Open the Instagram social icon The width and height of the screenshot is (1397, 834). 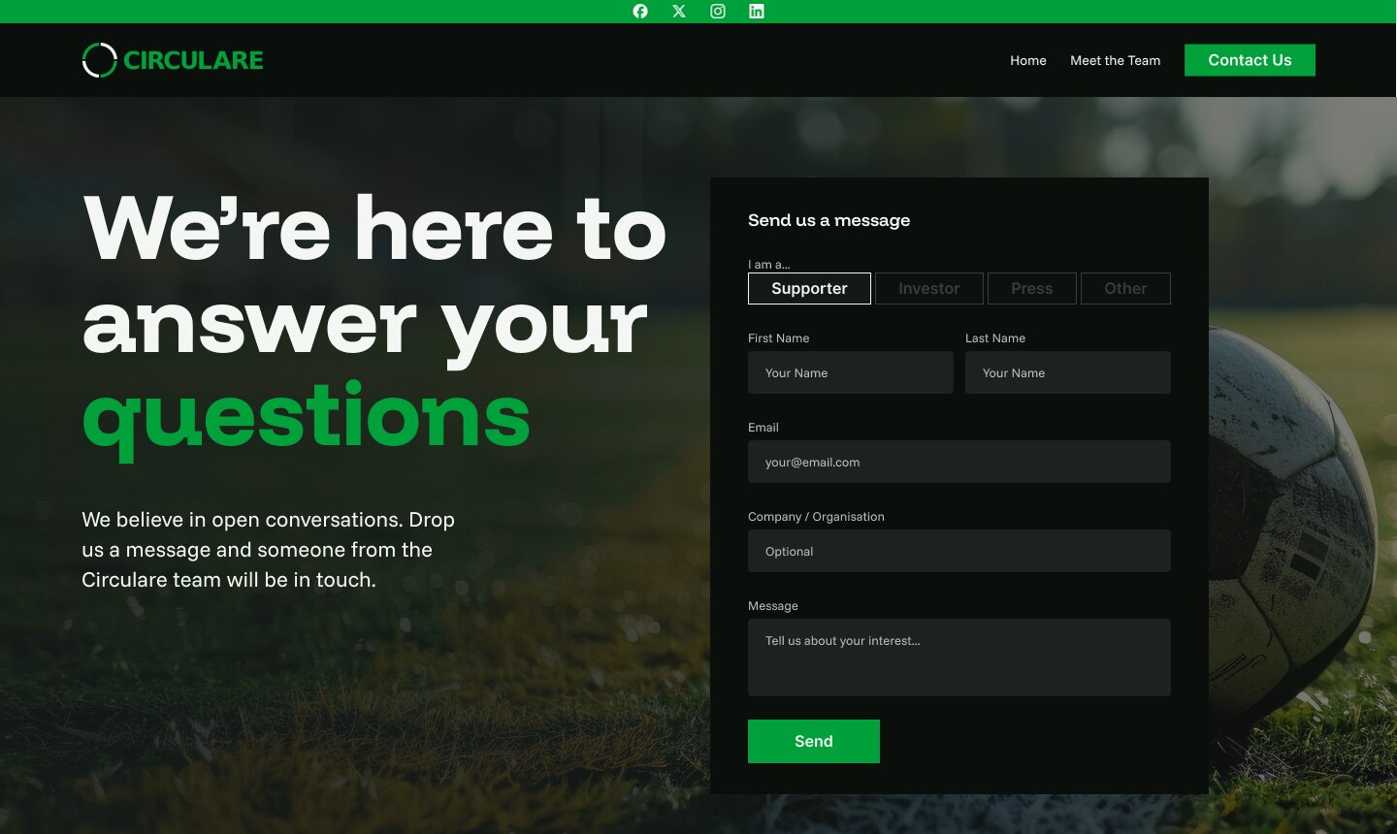[718, 12]
